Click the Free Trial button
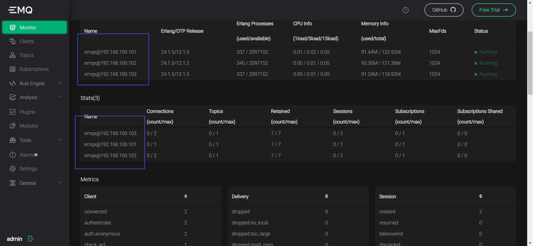 494,10
